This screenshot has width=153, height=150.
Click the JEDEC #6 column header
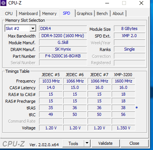(x=74, y=75)
